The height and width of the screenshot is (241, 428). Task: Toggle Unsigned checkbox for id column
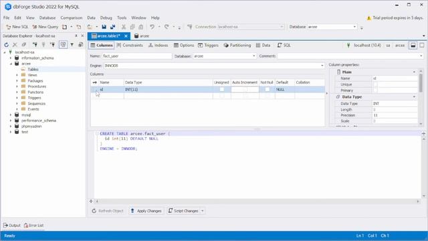222,89
